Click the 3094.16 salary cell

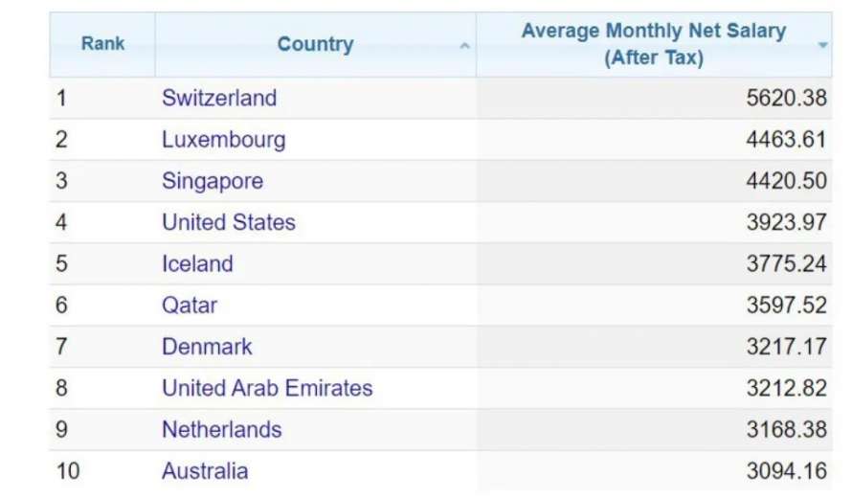[785, 471]
